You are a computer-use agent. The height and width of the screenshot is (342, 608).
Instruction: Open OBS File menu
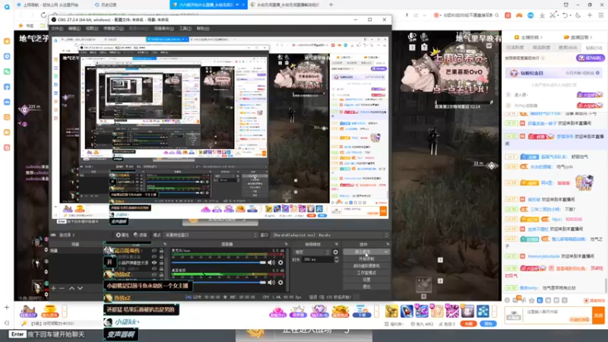pyautogui.click(x=57, y=28)
